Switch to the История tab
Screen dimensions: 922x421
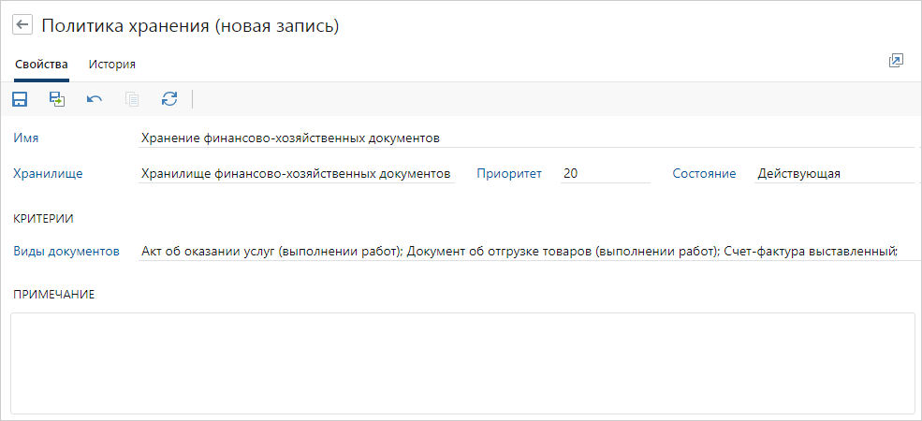[112, 65]
